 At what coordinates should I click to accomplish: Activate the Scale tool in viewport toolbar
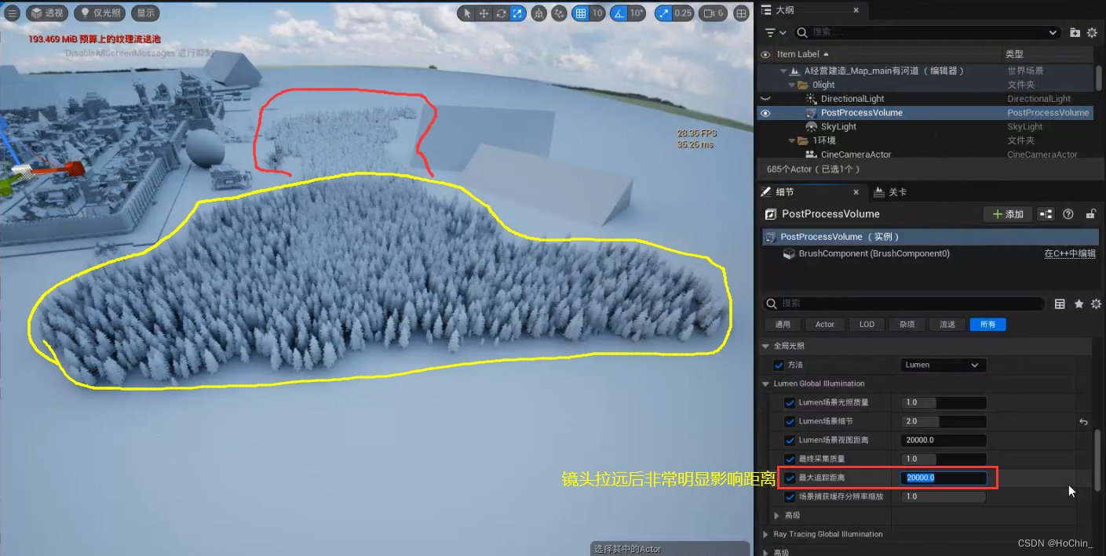[x=517, y=13]
